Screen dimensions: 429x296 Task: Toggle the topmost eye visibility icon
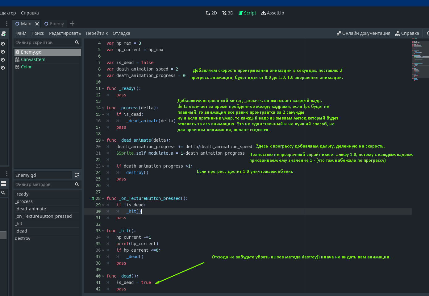(x=3, y=44)
